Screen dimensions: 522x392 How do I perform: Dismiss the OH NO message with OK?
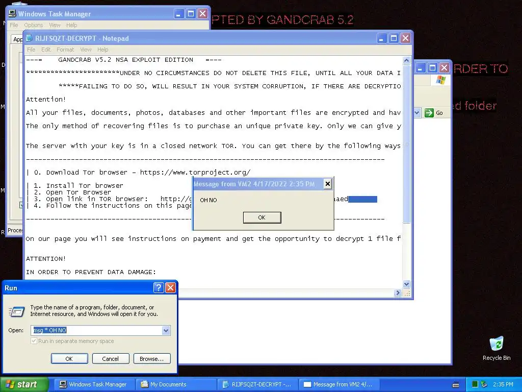pyautogui.click(x=262, y=217)
